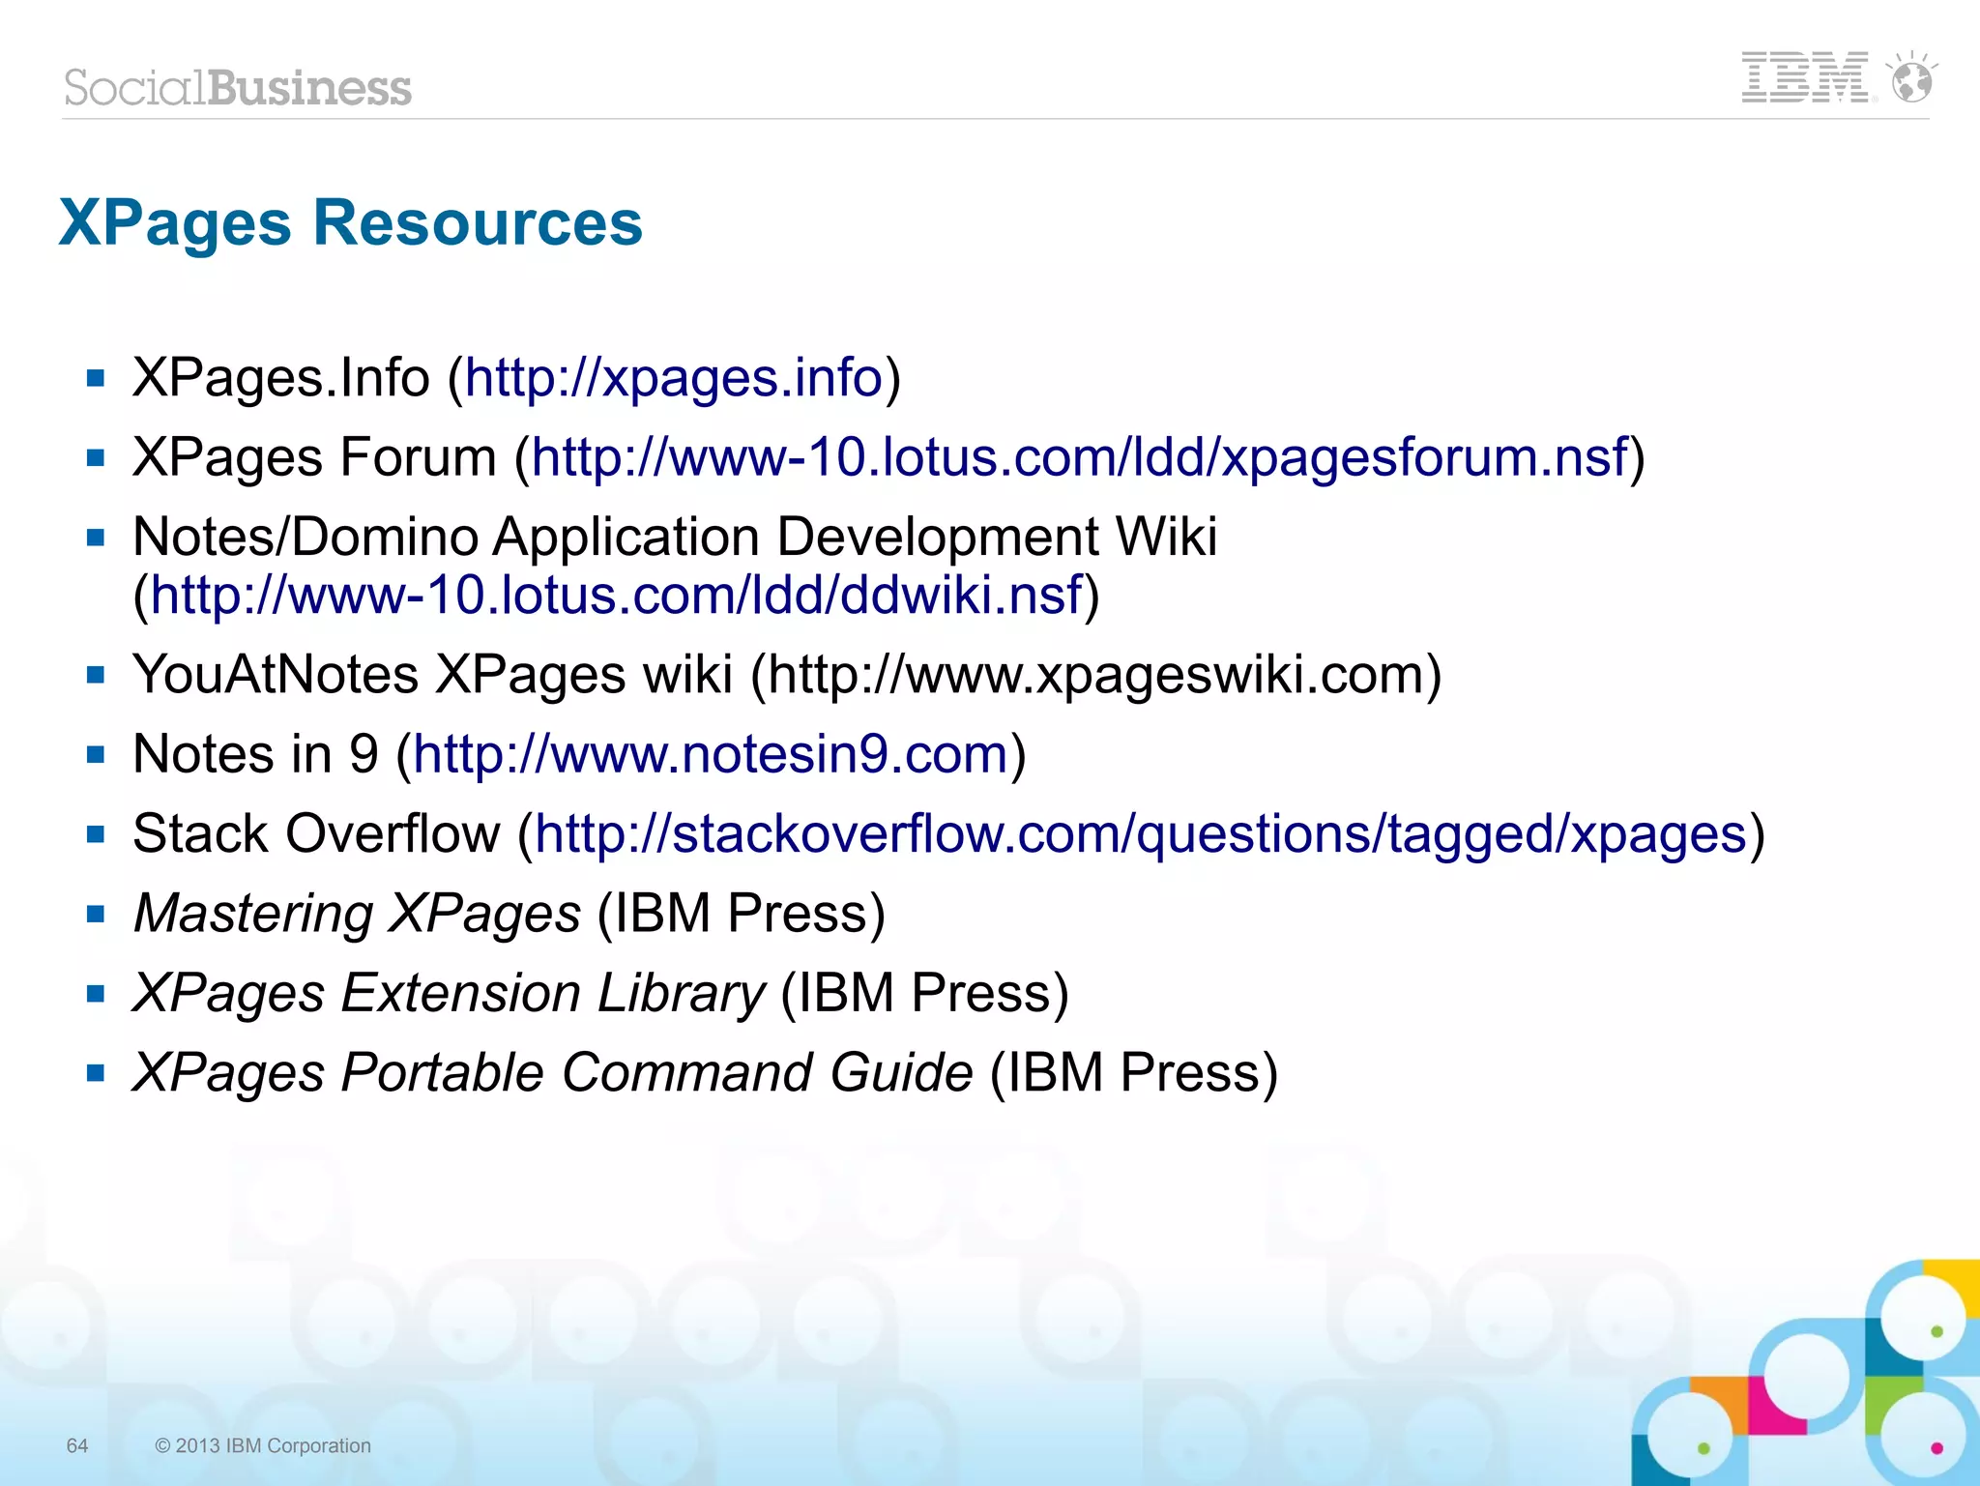Click the SocialBusiness header logo
The image size is (1980, 1486).
[238, 88]
